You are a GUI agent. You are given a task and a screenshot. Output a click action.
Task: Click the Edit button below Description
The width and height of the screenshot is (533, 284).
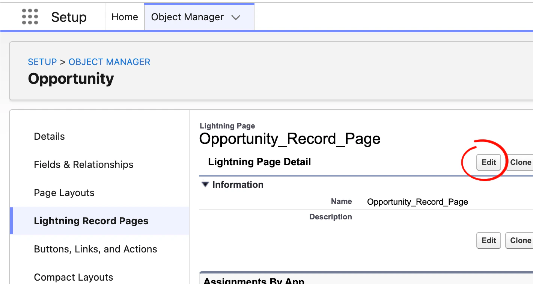coord(489,240)
